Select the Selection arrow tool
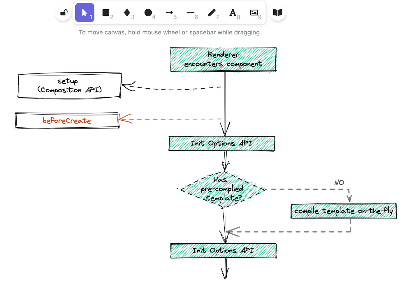408x283 pixels. coord(85,13)
